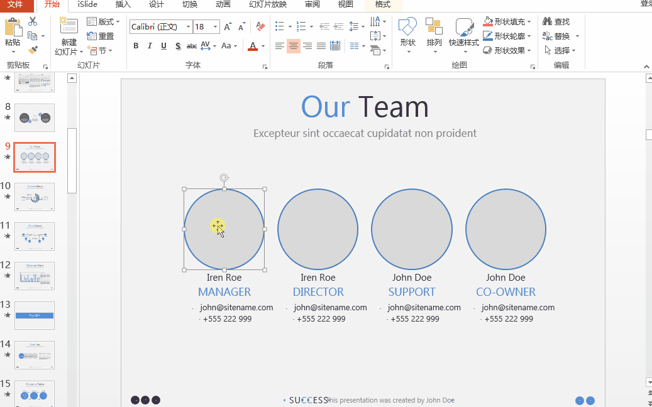This screenshot has height=407, width=652.
Task: Enable center text alignment
Action: pyautogui.click(x=293, y=46)
